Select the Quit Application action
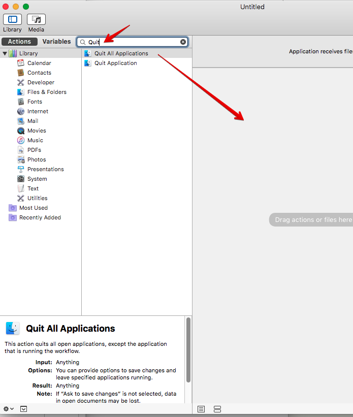This screenshot has height=417, width=353. pyautogui.click(x=137, y=63)
